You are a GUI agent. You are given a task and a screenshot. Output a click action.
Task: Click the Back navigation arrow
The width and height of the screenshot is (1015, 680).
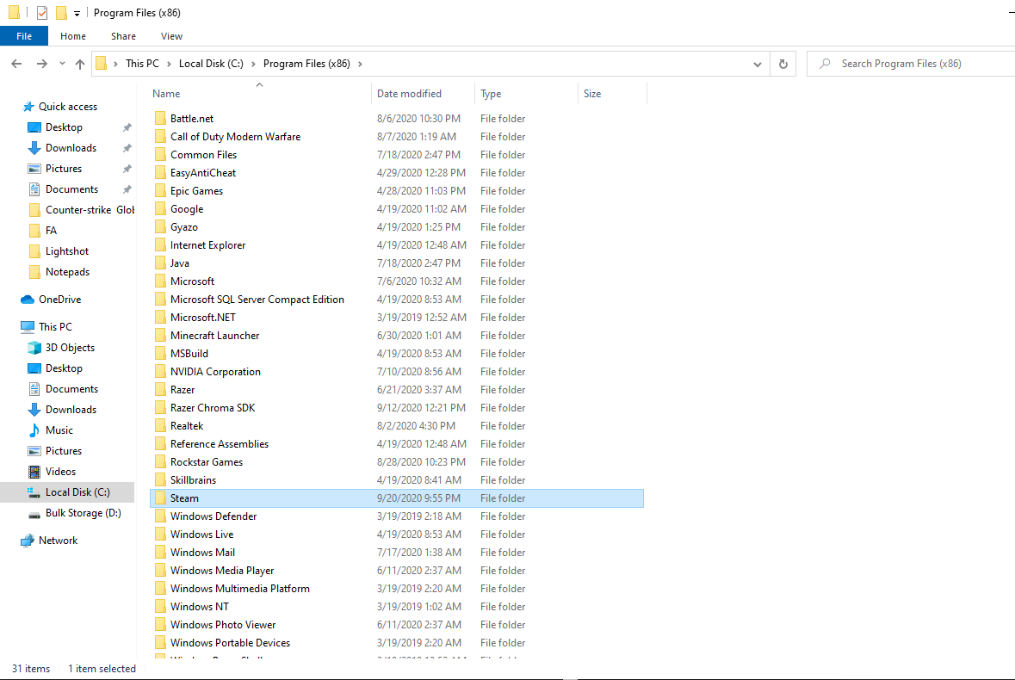point(17,64)
